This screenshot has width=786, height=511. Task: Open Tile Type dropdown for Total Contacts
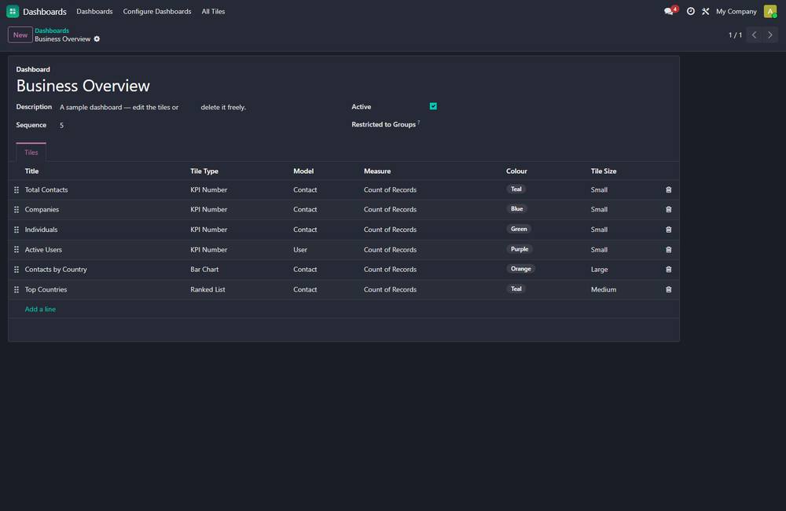(x=208, y=189)
